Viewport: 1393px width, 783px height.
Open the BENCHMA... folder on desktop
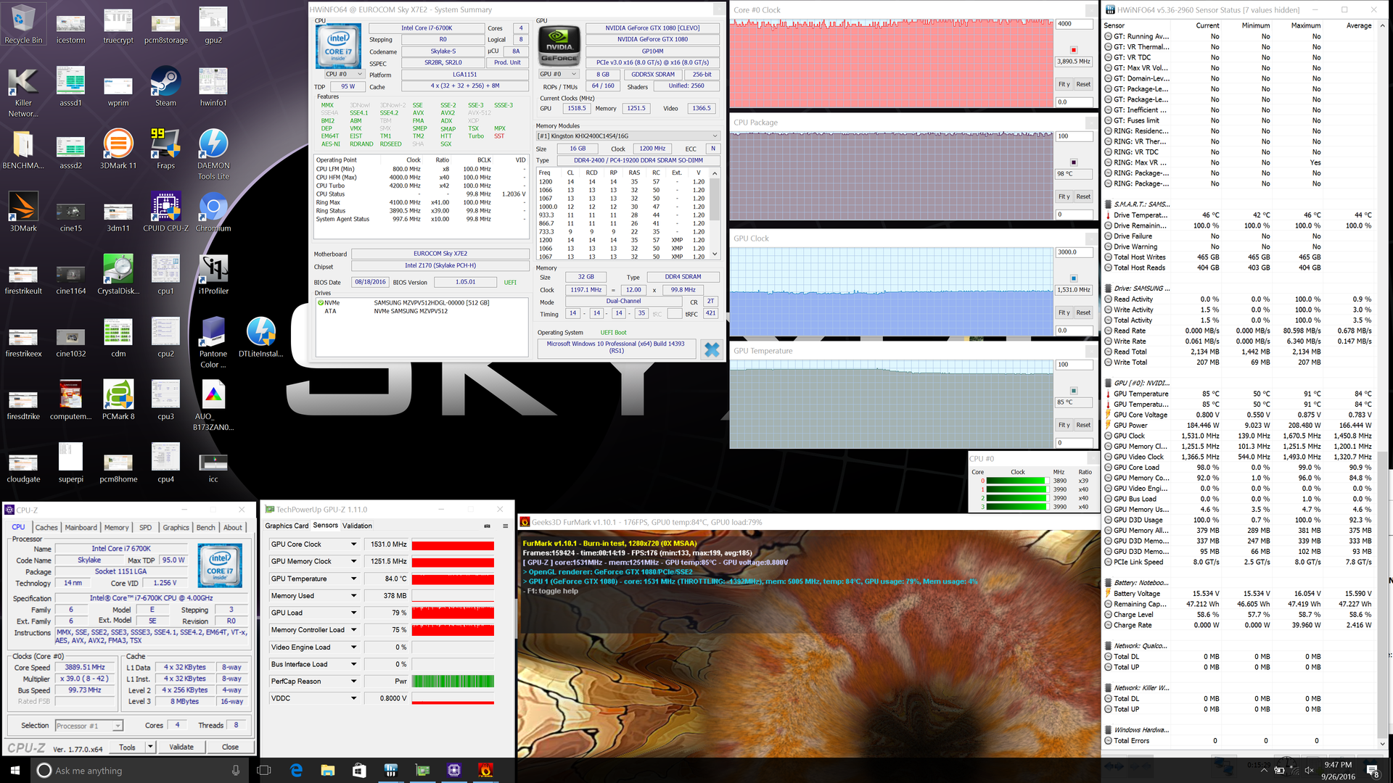click(23, 149)
